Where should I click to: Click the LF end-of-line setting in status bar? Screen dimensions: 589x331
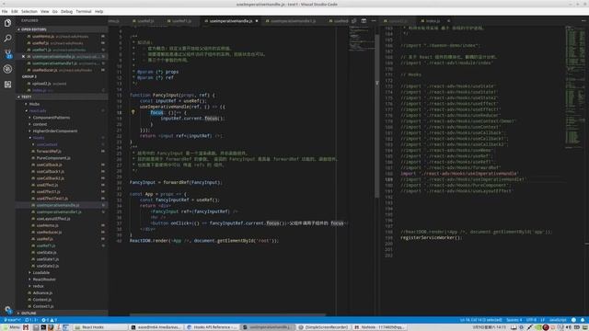pos(542,320)
